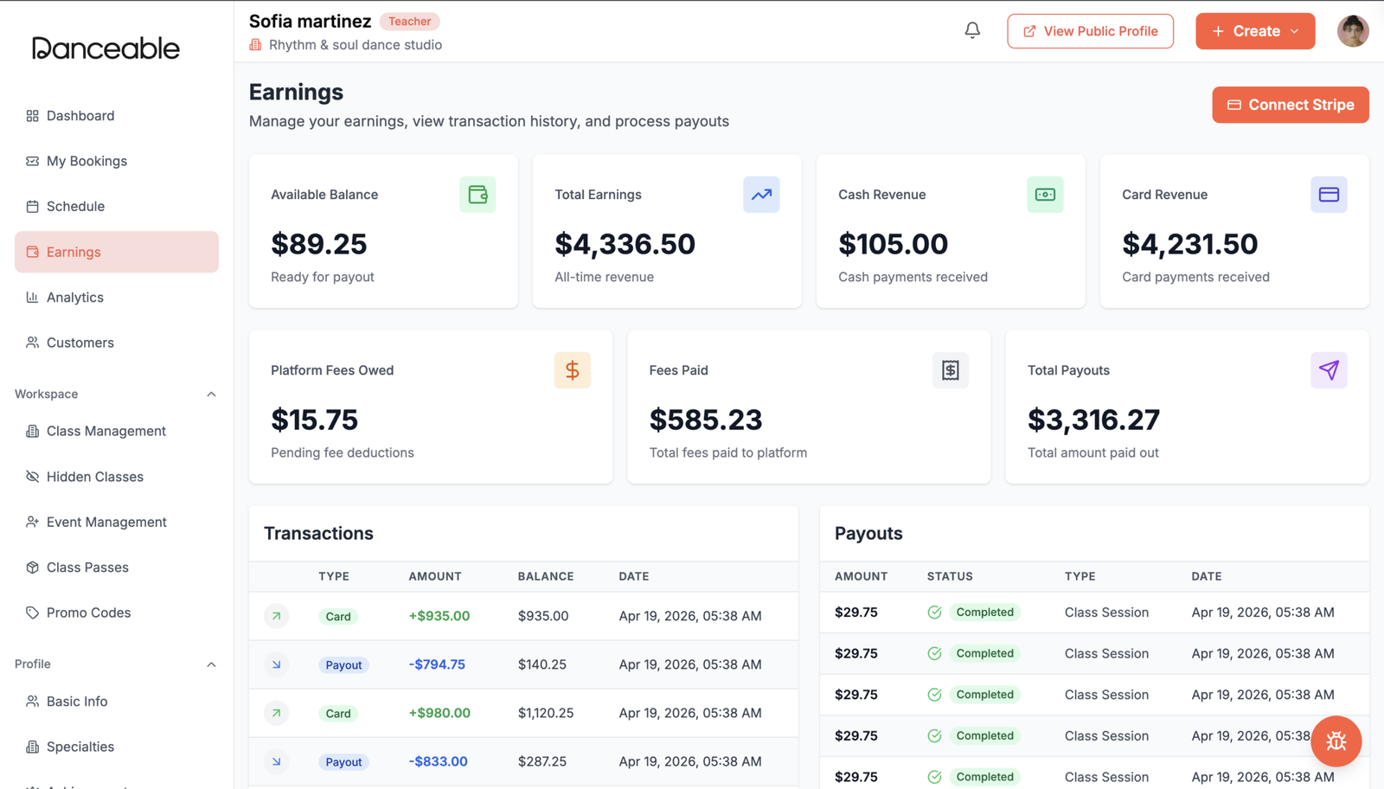Open Analytics
Viewport: 1384px width, 789px height.
(116, 298)
